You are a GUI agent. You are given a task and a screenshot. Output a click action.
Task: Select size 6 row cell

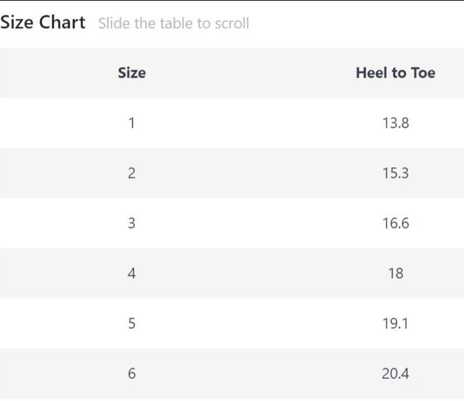point(132,374)
